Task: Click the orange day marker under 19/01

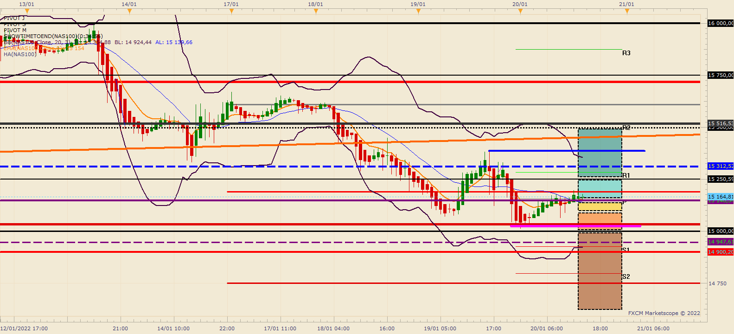Action: (x=418, y=11)
